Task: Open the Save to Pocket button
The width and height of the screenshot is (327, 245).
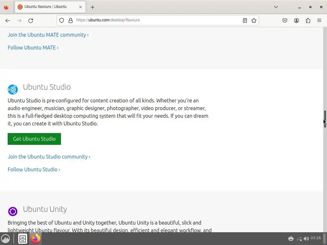Action: (x=285, y=20)
